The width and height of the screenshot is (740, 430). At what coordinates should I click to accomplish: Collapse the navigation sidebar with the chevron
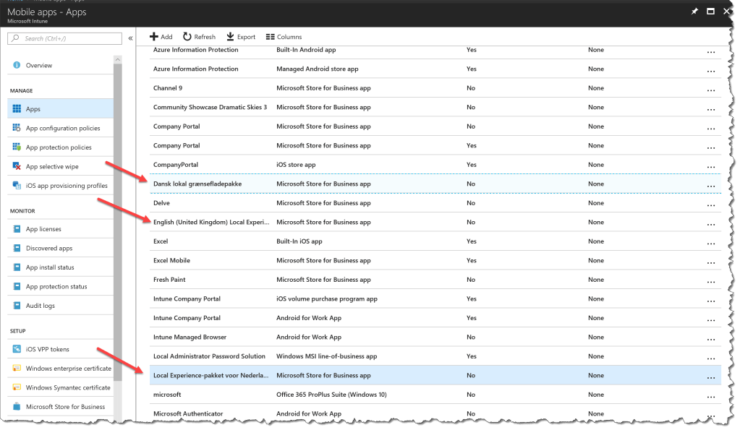click(130, 37)
